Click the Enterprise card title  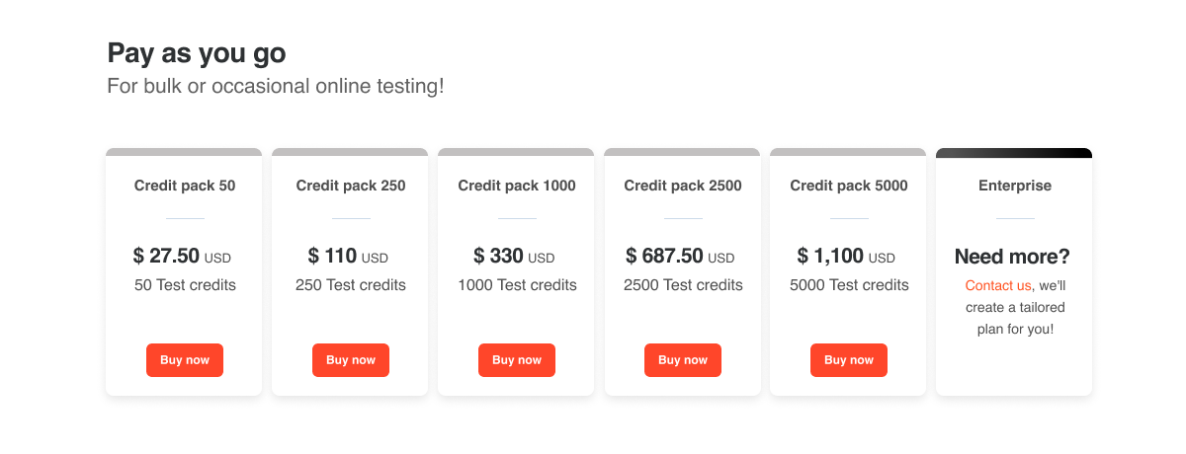[x=1015, y=186]
